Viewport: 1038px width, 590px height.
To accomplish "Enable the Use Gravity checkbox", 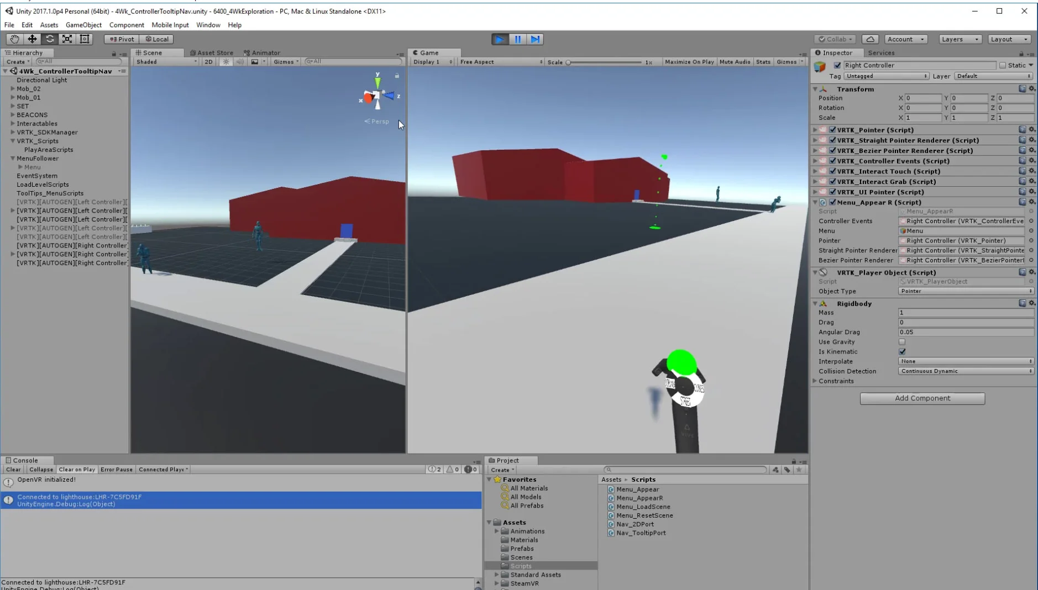I will click(x=902, y=342).
